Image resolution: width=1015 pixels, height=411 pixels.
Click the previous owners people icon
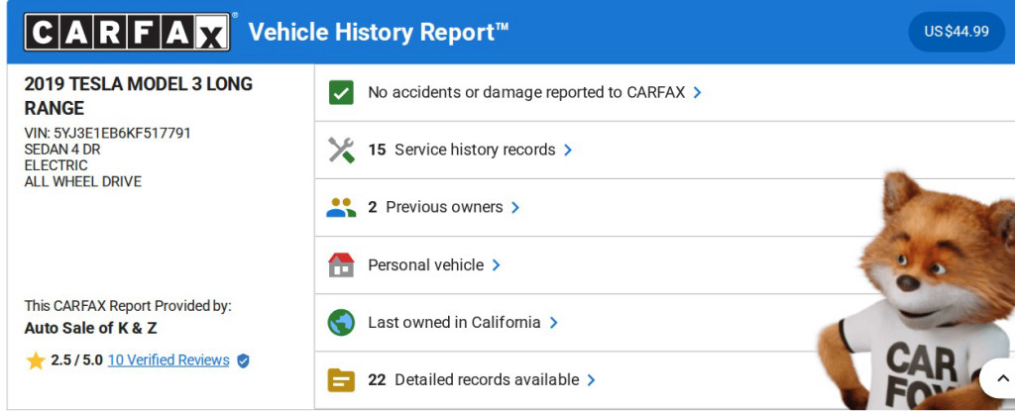(341, 208)
